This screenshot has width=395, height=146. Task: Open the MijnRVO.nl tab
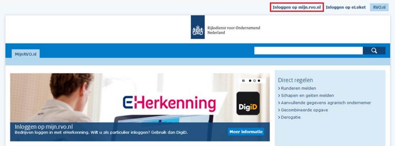pyautogui.click(x=25, y=54)
